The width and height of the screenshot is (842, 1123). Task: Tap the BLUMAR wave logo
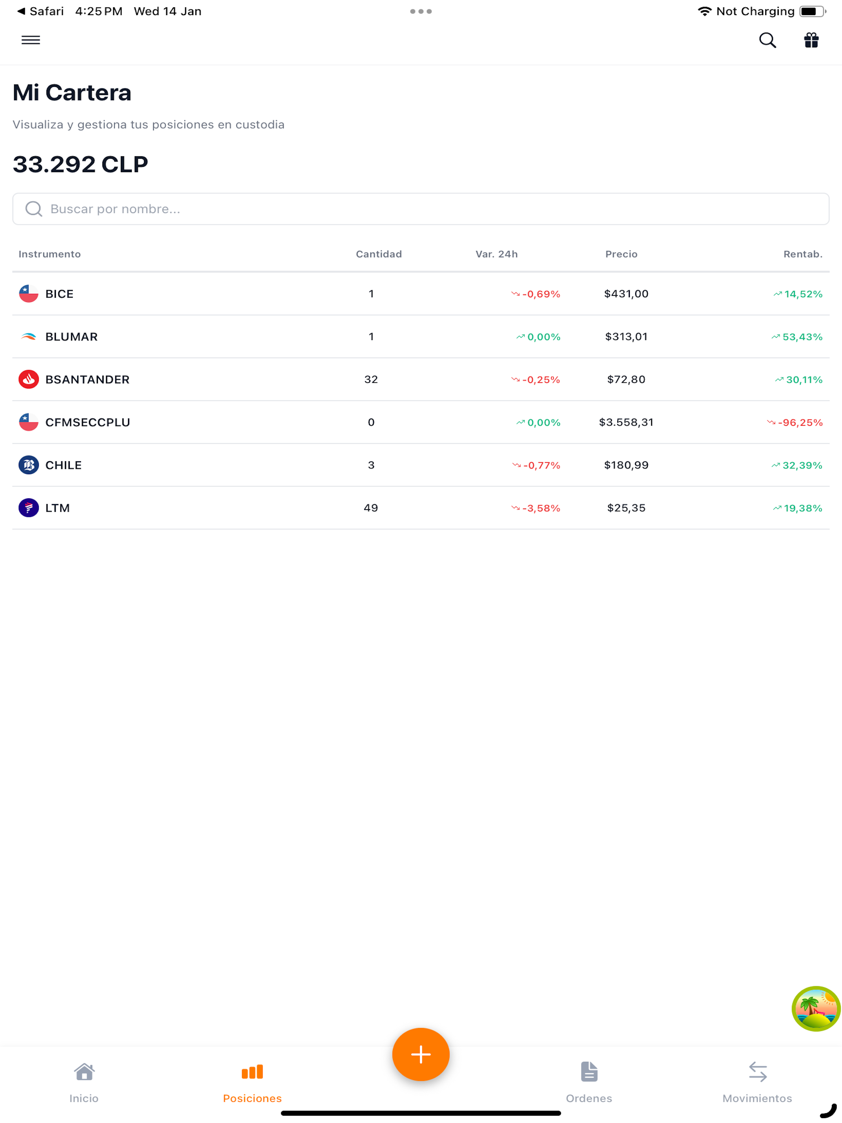[29, 337]
